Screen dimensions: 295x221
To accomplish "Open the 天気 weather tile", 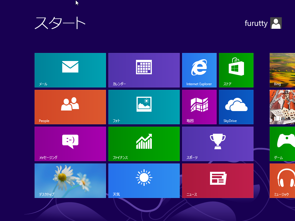I will pyautogui.click(x=144, y=181).
